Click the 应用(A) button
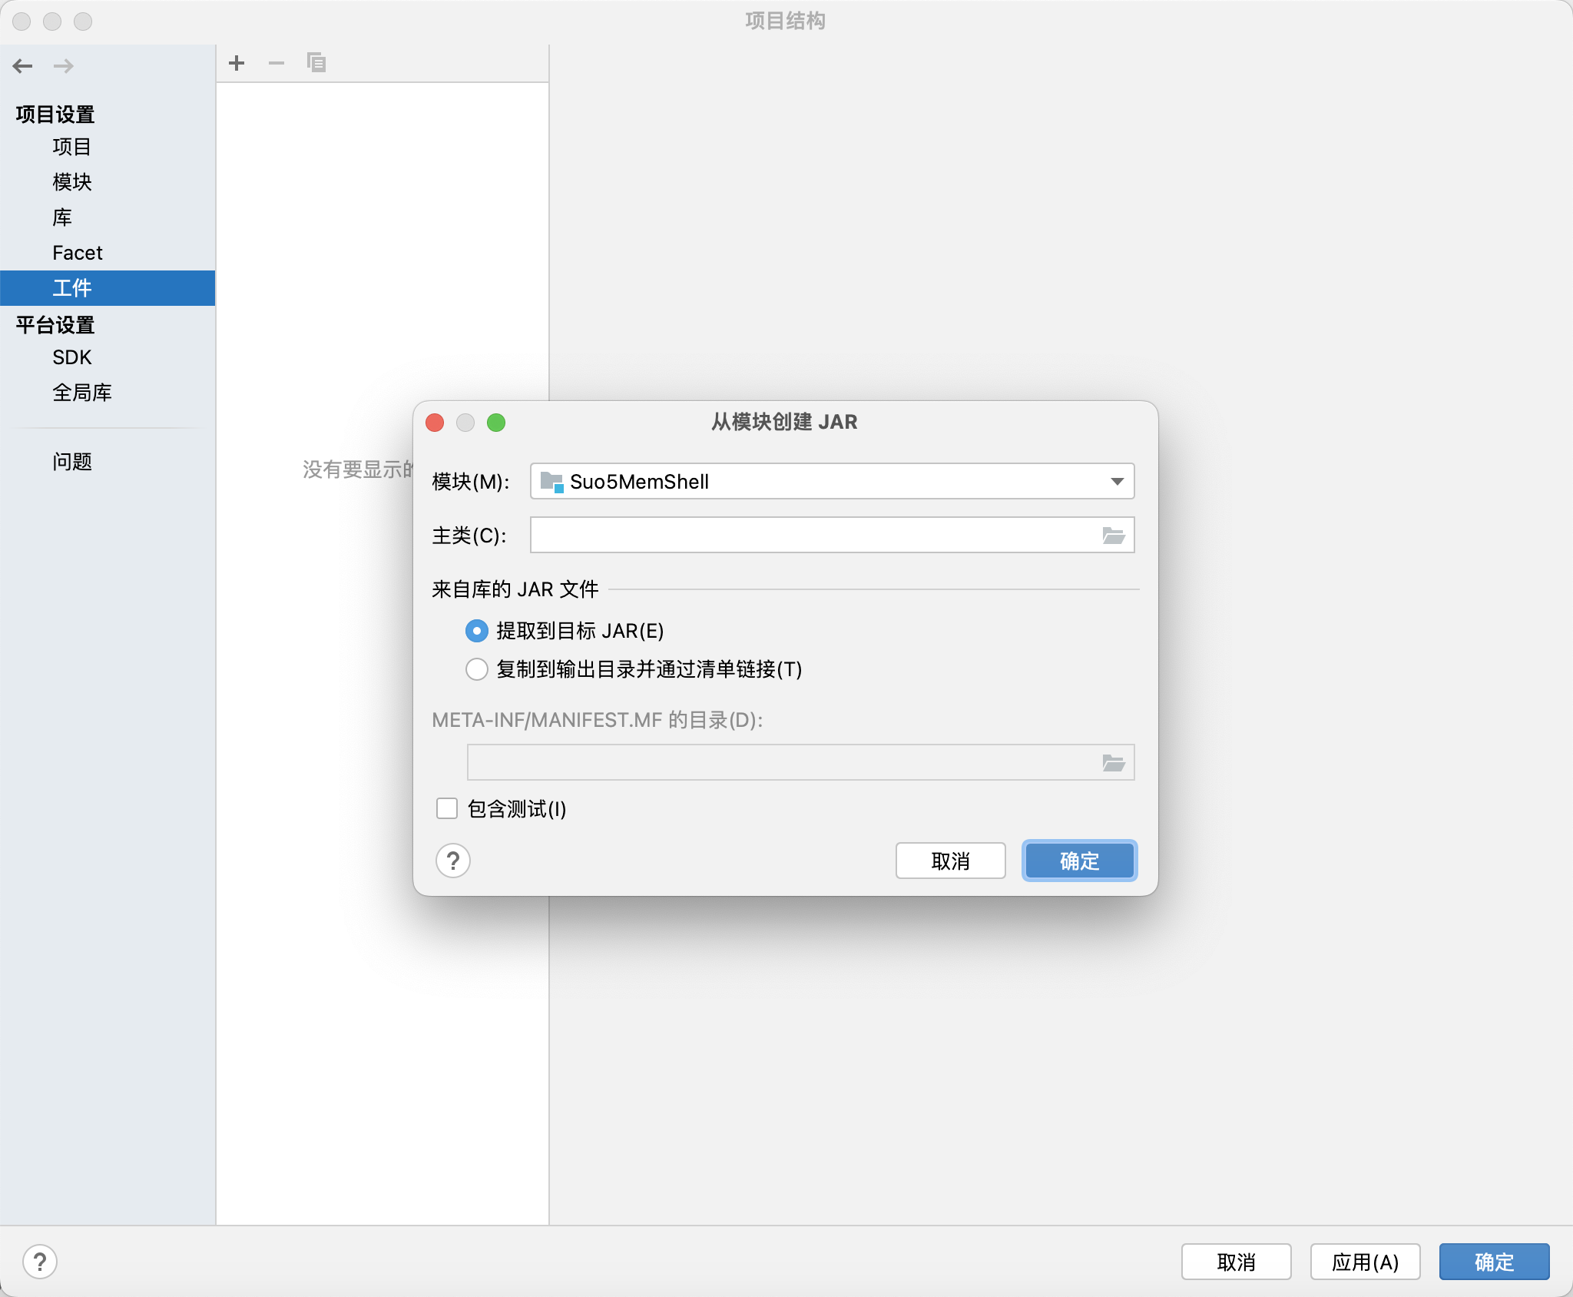This screenshot has height=1297, width=1573. (1365, 1262)
